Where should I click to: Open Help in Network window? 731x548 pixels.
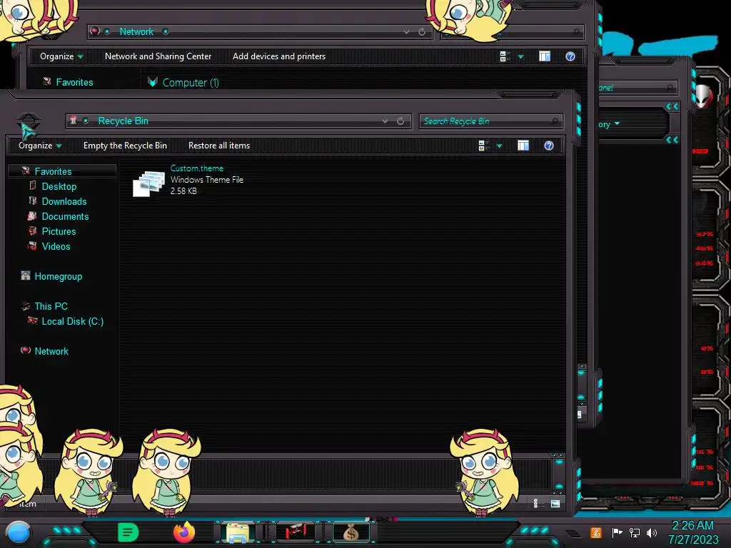point(570,56)
